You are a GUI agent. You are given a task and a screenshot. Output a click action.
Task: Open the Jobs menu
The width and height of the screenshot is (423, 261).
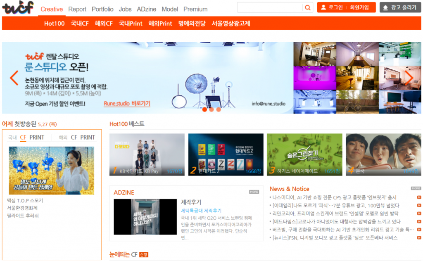pos(125,9)
